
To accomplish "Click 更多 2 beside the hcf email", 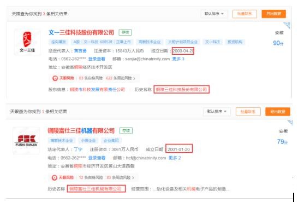I will click(x=175, y=158).
